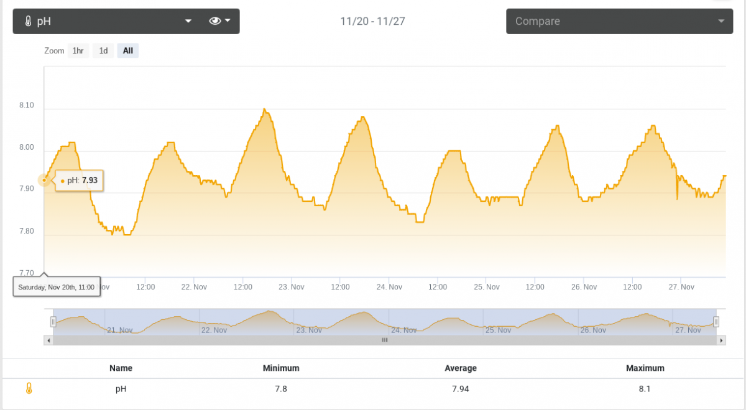Click the navigator scrollbar left arrow
Screen dimensions: 746x410
coord(48,340)
